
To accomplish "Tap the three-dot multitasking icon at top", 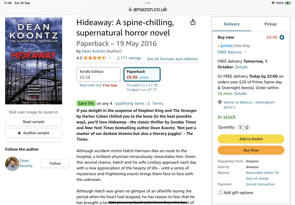I will coord(147,3).
